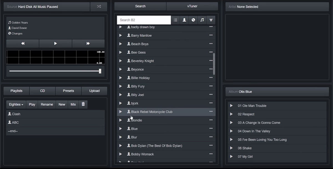The image size is (333, 169).
Task: Select Clash in the playlist
Action: (x=56, y=114)
